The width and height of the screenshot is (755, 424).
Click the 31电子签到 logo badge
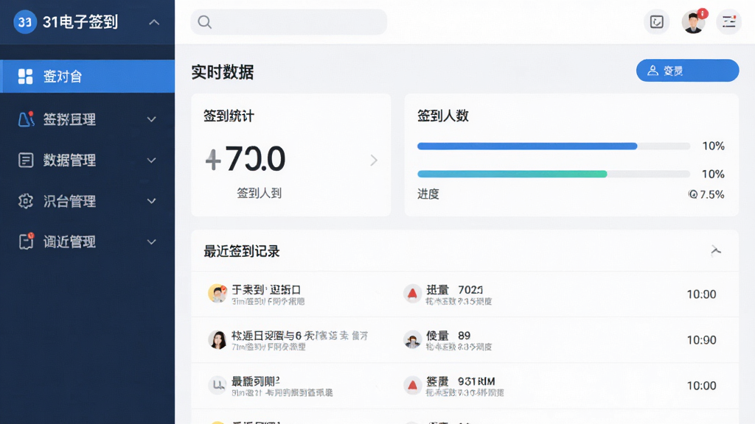tap(25, 22)
